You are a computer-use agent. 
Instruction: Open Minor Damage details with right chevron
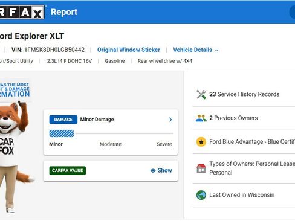(170, 120)
